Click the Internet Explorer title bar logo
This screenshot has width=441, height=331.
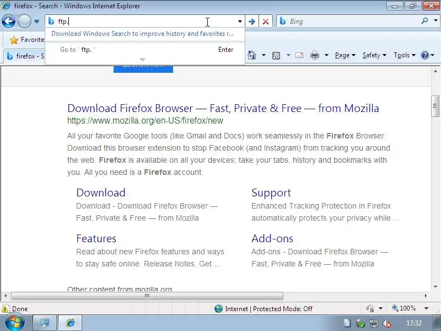[6, 6]
